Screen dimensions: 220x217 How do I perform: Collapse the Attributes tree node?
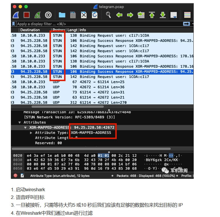20,122
